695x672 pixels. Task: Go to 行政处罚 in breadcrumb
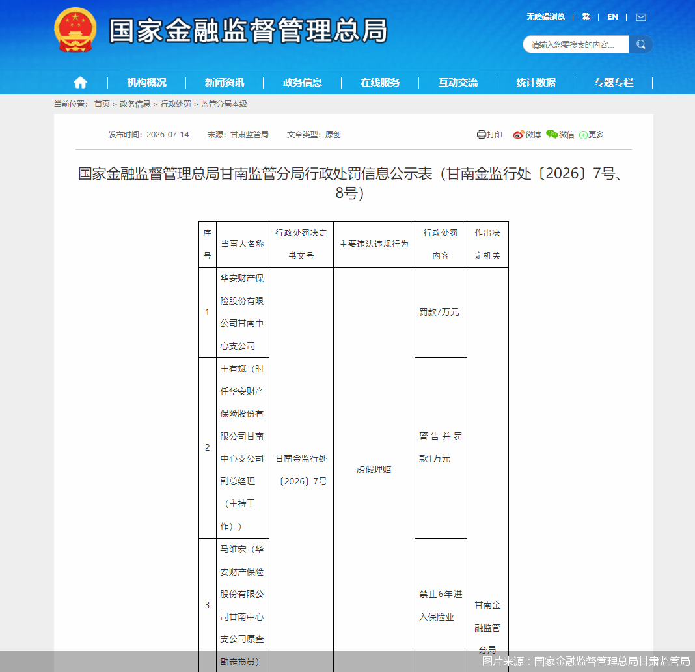176,104
